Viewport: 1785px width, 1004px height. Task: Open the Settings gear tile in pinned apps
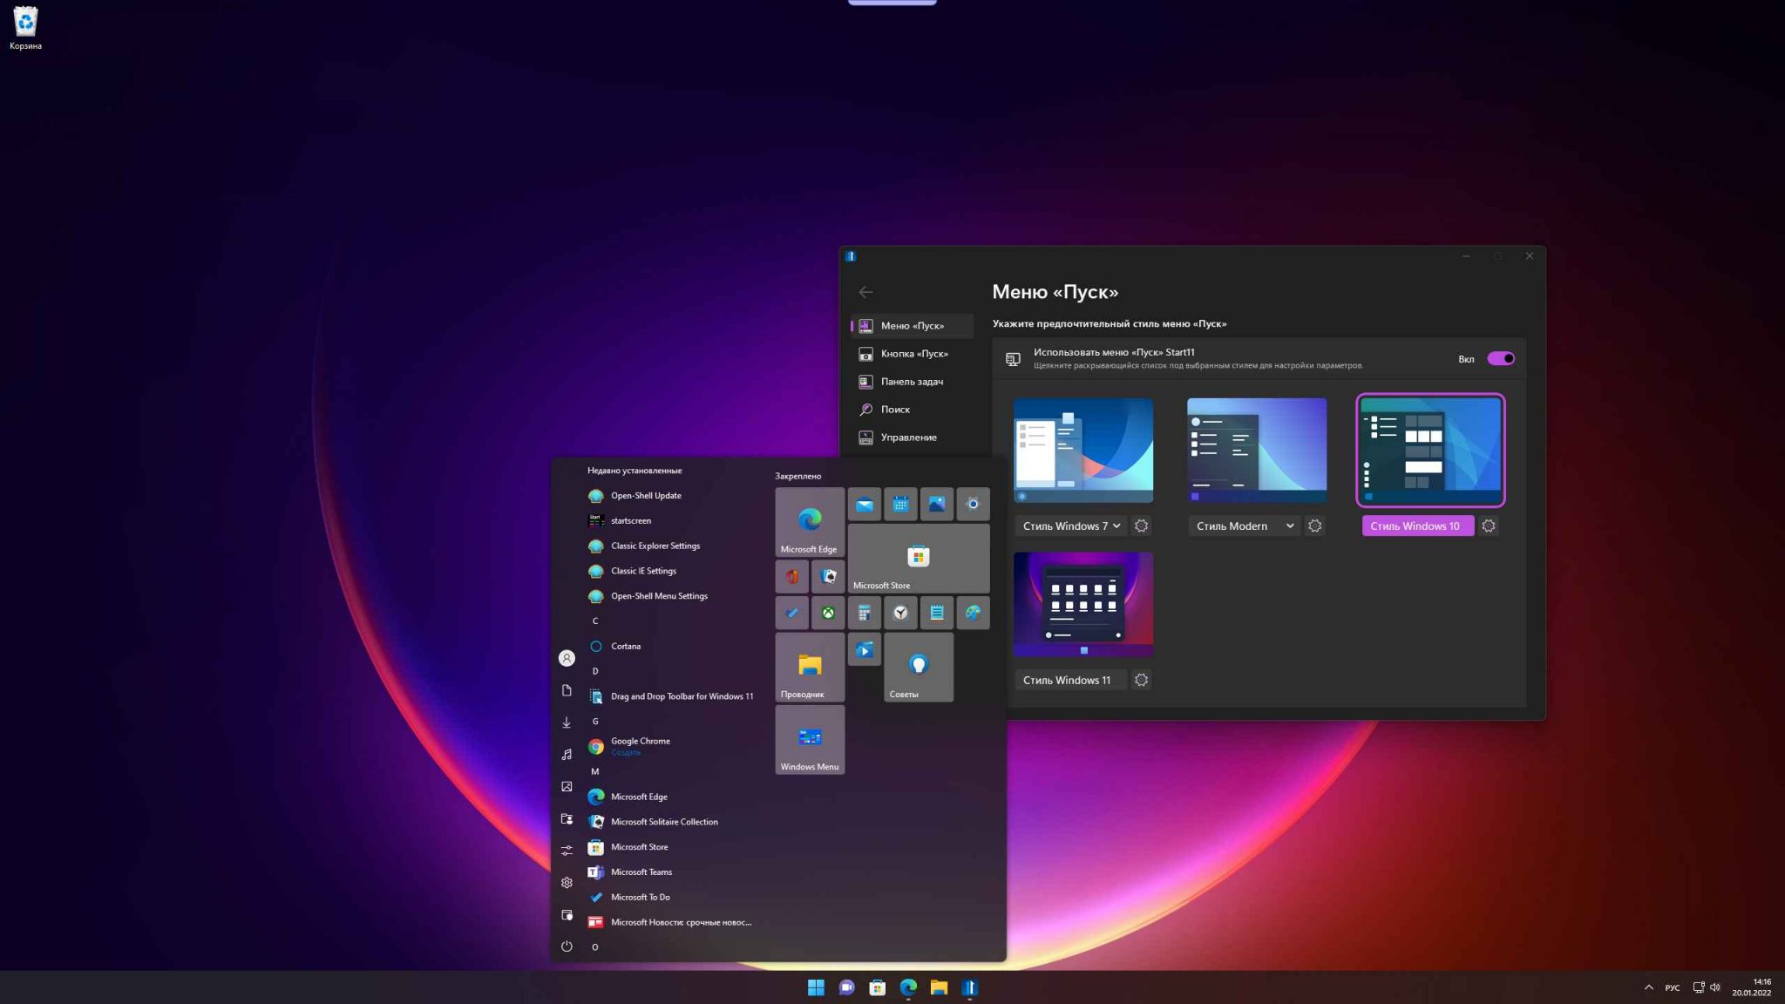click(973, 504)
